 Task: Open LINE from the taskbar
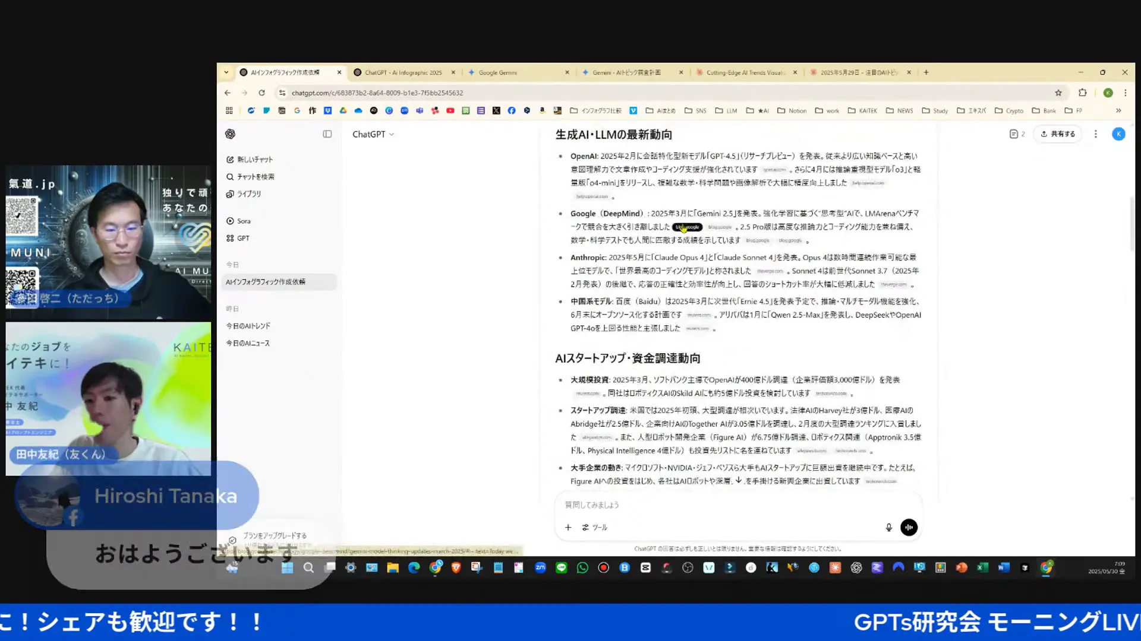pyautogui.click(x=562, y=568)
